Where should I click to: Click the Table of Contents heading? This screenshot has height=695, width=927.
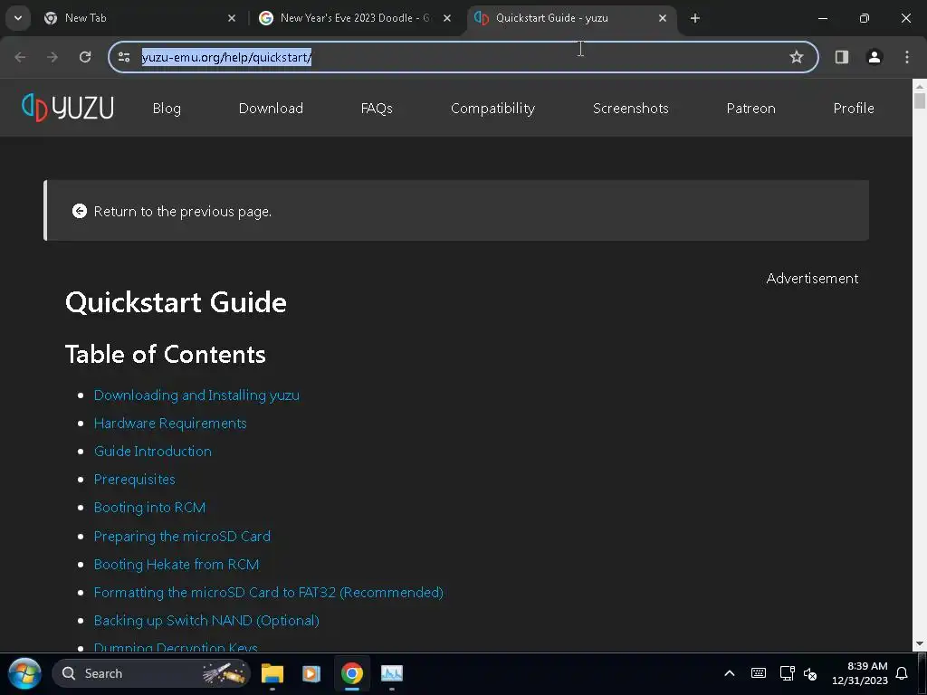click(x=165, y=354)
